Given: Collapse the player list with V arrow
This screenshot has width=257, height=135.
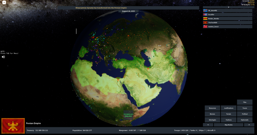Looking at the screenshot, I should click(228, 7).
